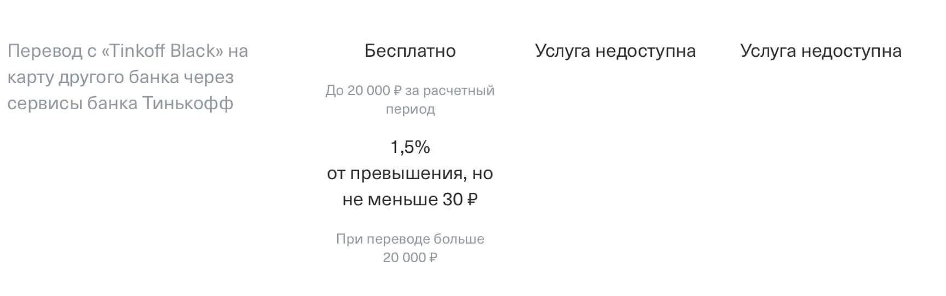
Task: Click the word через in the description
Action: [x=209, y=78]
